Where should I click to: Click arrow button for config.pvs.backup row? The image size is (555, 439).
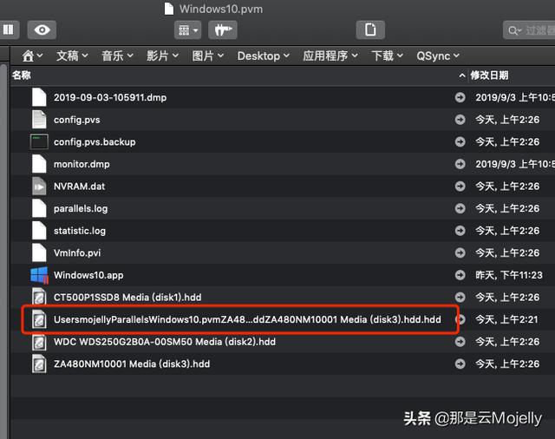click(x=460, y=142)
